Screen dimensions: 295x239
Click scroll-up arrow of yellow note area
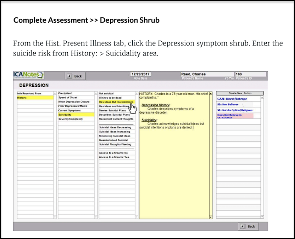[211, 93]
